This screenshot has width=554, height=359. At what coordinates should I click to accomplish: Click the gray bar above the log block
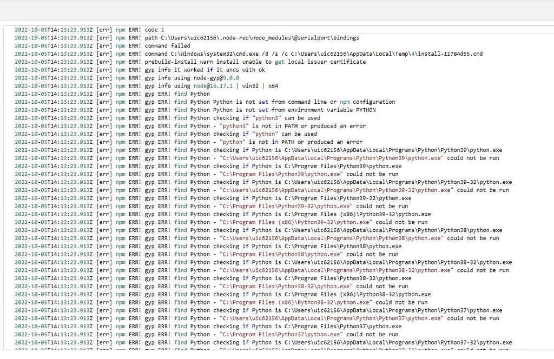(277, 11)
